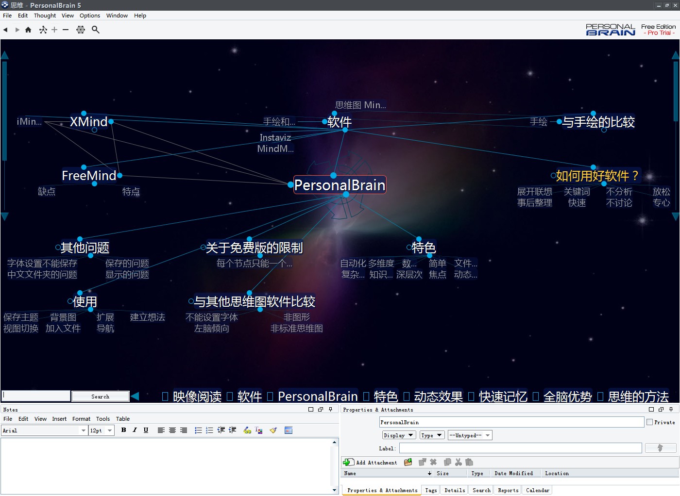
Task: Select the XMind thought
Action: coord(88,121)
